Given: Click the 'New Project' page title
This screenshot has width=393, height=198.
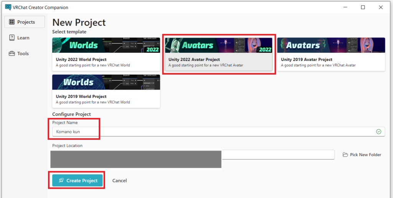Looking at the screenshot, I should [x=79, y=23].
